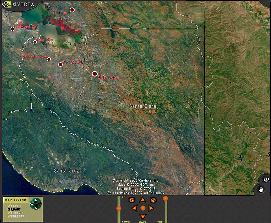Uncheck the Earth layer checkbox
Viewport: 271px width, 223px height.
click(x=9, y=206)
